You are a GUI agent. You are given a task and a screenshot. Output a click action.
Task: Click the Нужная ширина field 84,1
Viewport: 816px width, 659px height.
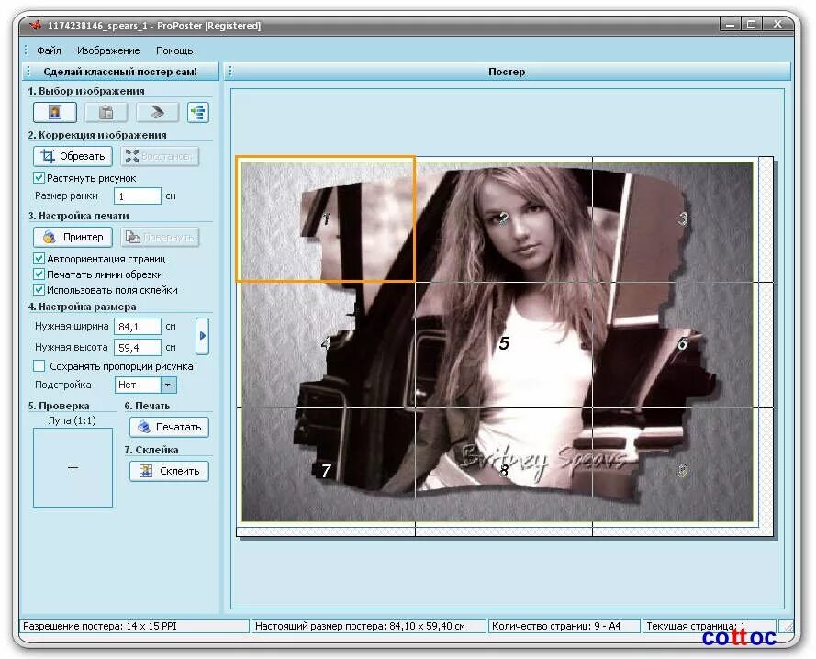coord(138,327)
